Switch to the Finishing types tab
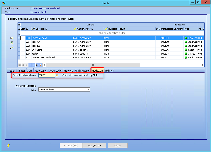This screenshot has width=211, height=152. click(x=82, y=70)
